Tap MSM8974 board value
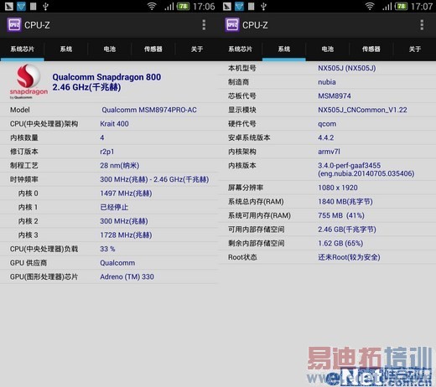This screenshot has height=387, width=436. (335, 96)
